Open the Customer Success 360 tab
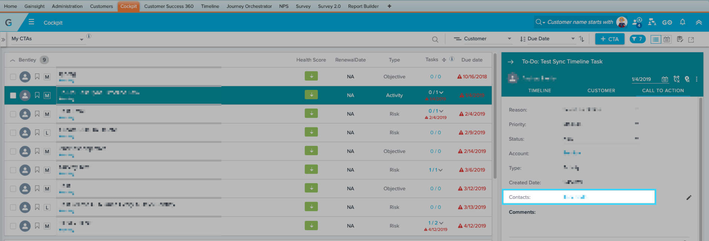Viewport: 709px width, 241px height. pyautogui.click(x=169, y=6)
